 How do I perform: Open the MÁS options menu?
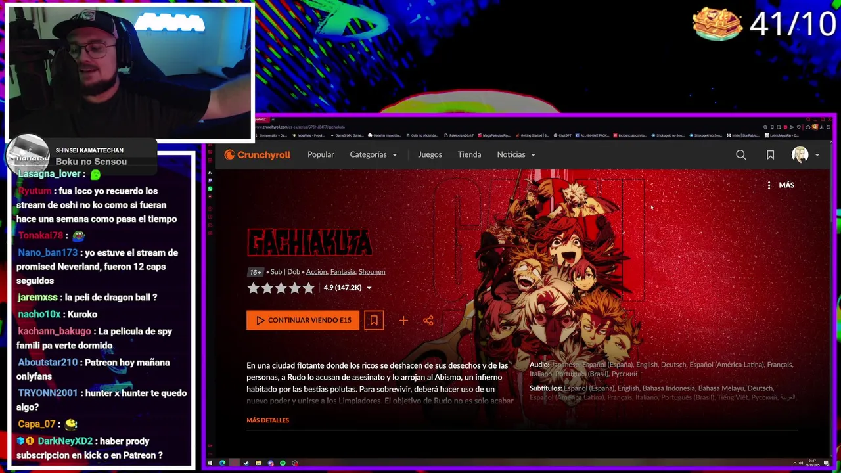point(780,185)
